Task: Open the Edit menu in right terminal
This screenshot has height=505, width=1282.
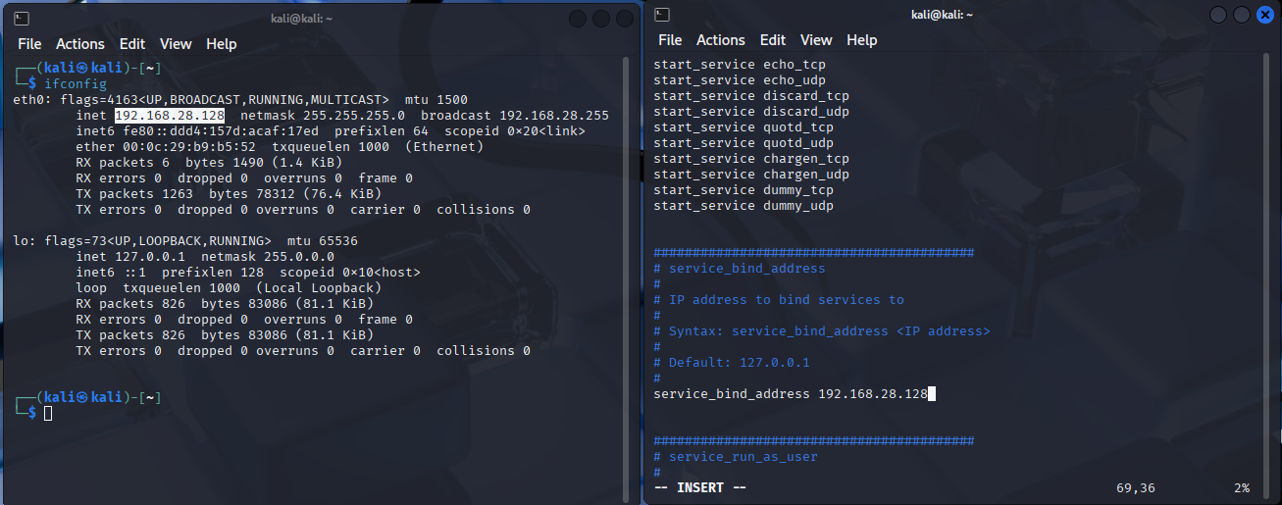Action: (773, 40)
